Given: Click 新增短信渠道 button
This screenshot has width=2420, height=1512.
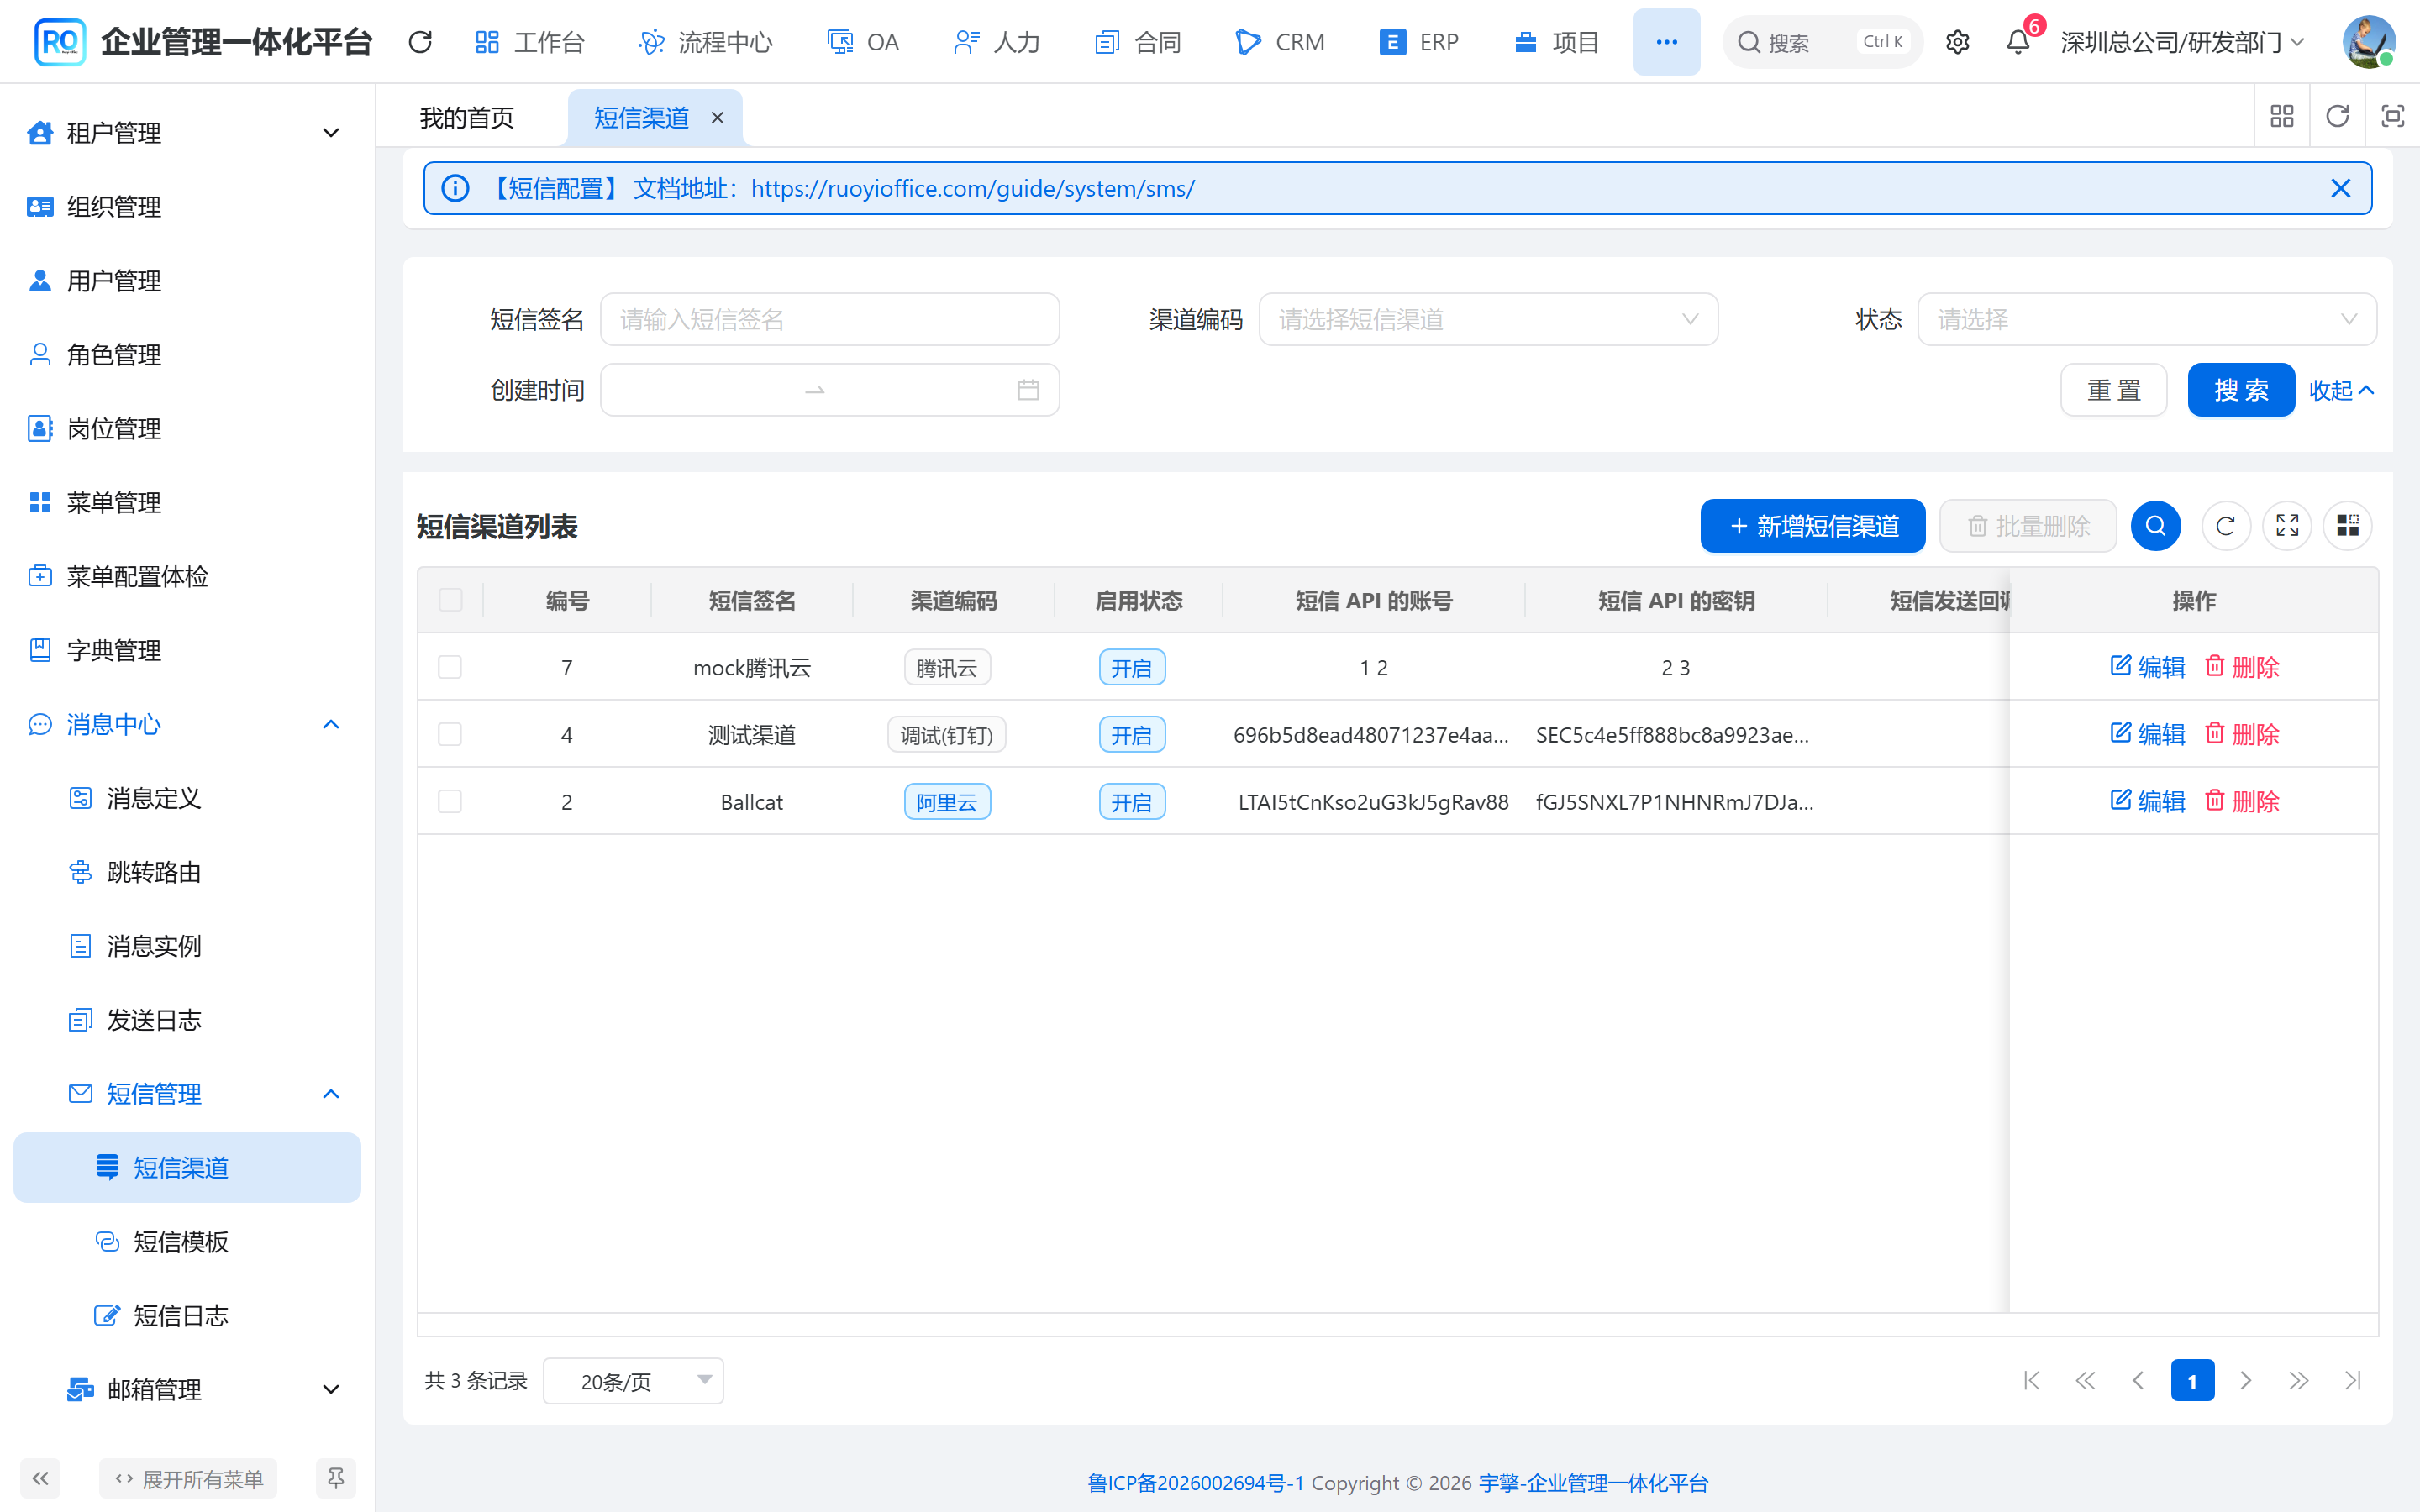Looking at the screenshot, I should tap(1813, 526).
